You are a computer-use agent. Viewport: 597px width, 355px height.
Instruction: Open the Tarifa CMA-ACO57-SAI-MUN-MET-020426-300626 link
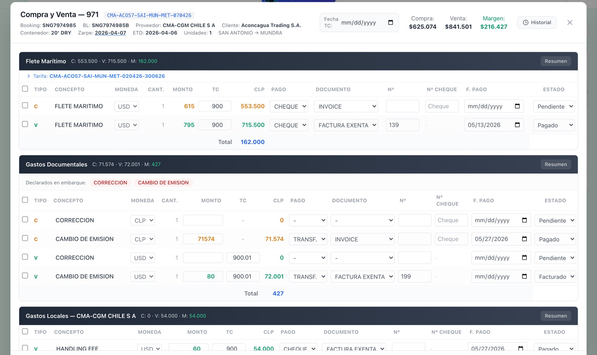click(107, 76)
